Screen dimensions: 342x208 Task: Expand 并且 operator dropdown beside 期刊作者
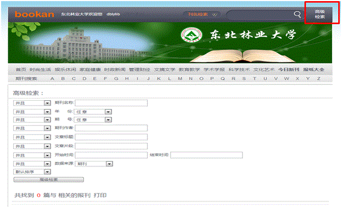point(32,128)
